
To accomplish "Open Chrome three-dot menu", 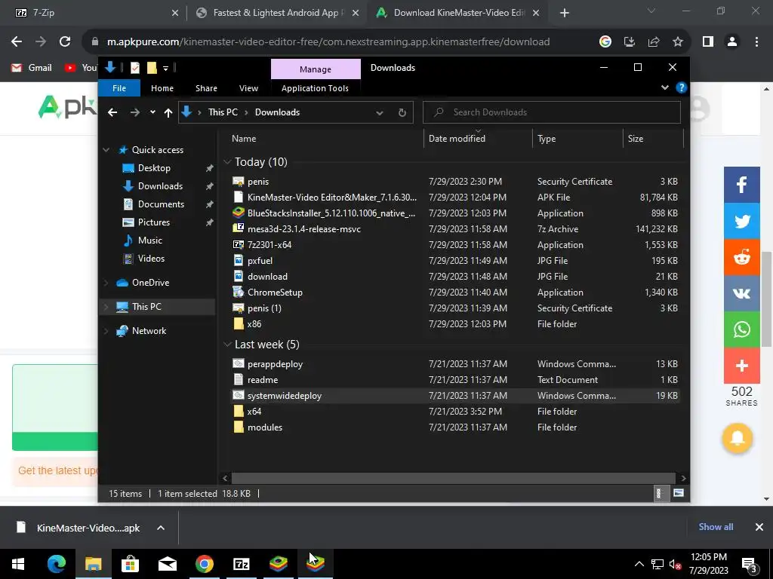I will tap(756, 42).
